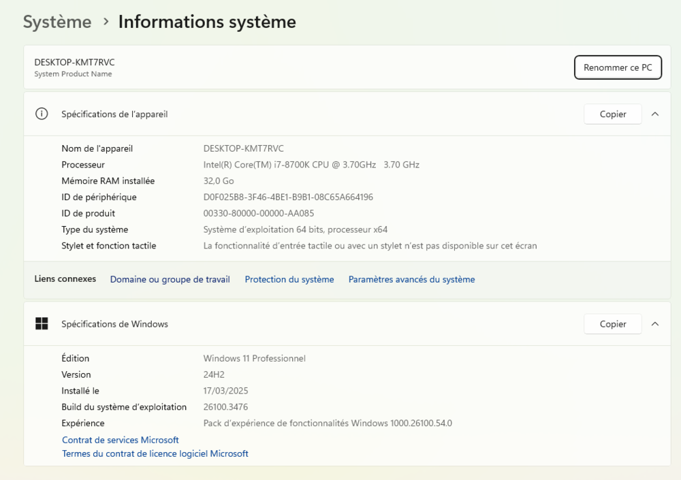Click the Spécifications de l'appareil heading
The image size is (681, 480).
point(114,114)
